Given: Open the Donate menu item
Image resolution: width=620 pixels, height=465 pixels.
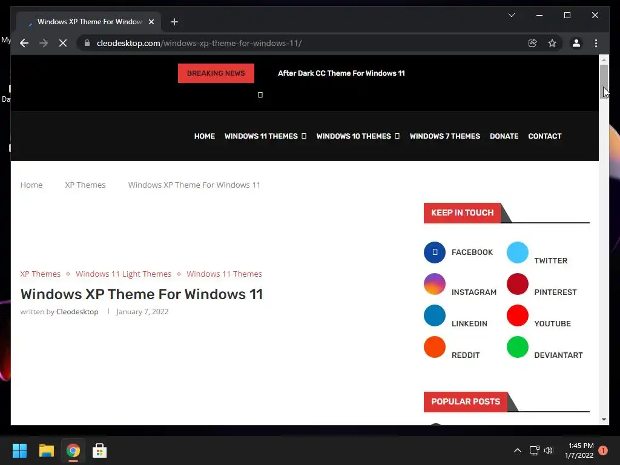Looking at the screenshot, I should point(504,136).
